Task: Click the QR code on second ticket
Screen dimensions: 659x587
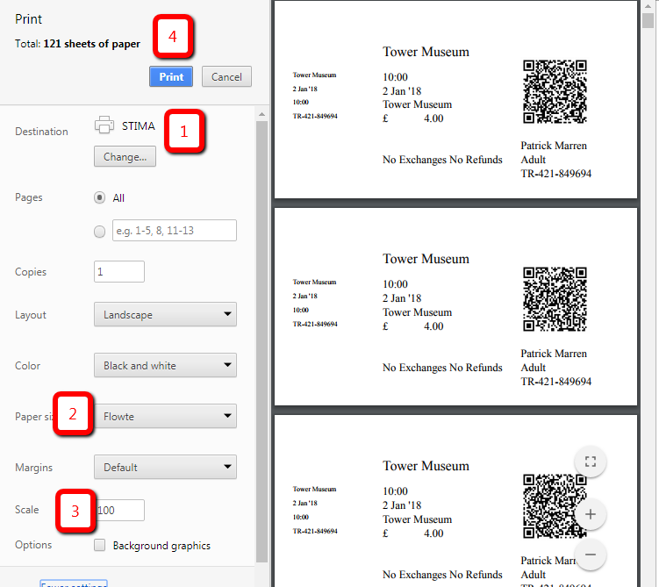Action: (x=555, y=298)
